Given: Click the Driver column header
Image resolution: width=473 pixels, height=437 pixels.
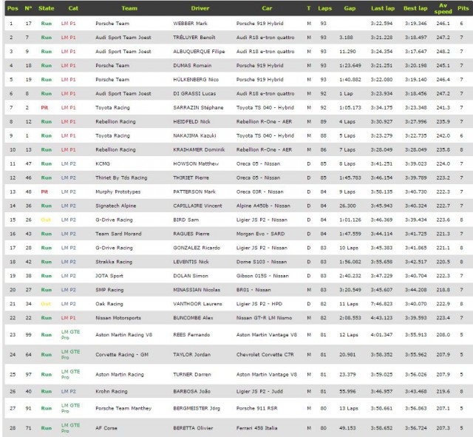Looking at the screenshot, I should [200, 8].
